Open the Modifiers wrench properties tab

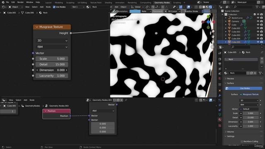click(220, 96)
